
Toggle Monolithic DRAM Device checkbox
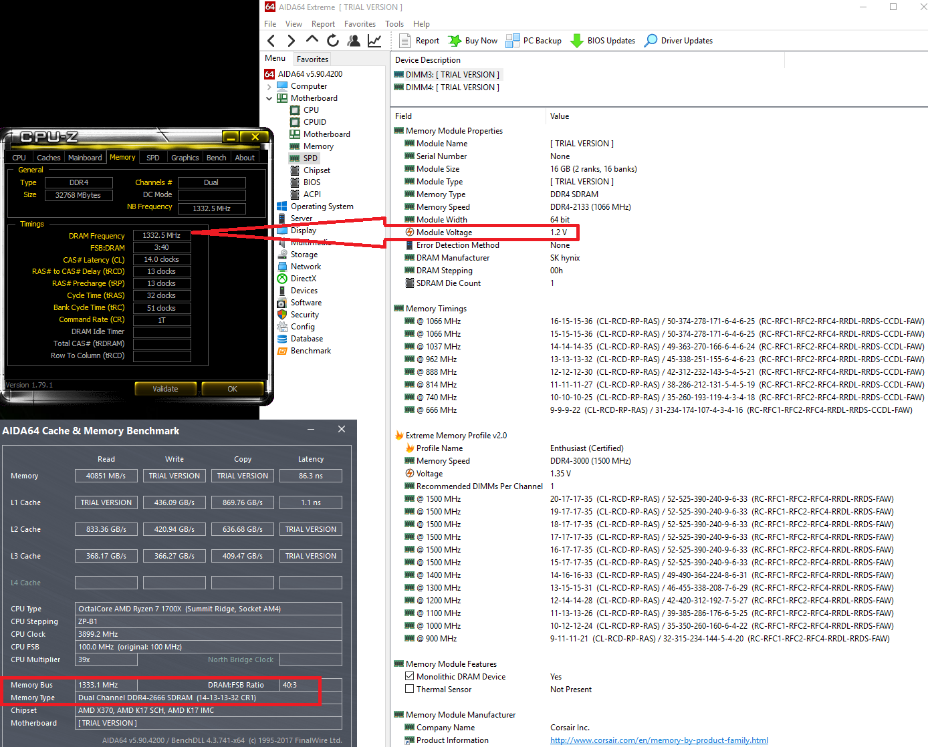tap(410, 676)
